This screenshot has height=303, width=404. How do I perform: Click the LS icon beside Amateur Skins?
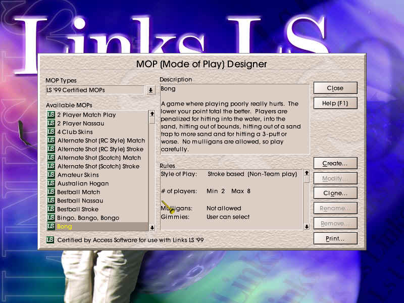coord(51,175)
